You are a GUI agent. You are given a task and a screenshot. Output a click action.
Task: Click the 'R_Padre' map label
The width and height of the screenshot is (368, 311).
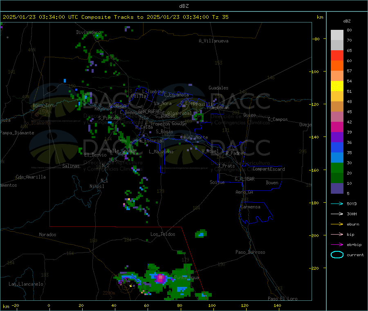(x=234, y=153)
